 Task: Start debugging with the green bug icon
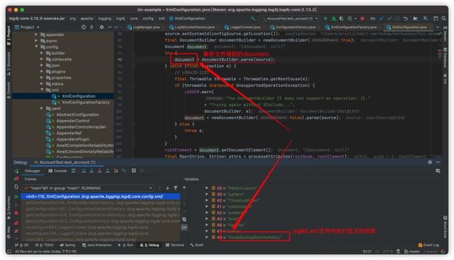pos(334,18)
